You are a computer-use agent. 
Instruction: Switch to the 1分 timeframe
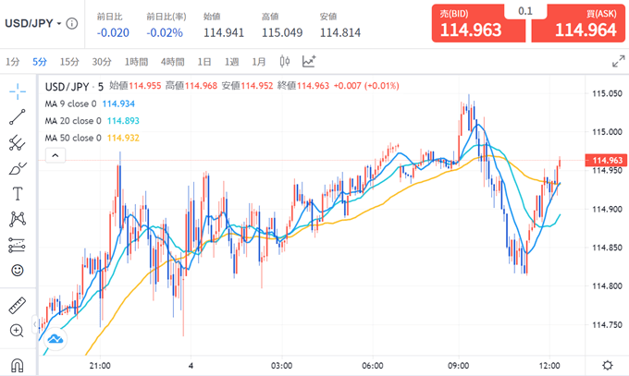(12, 62)
